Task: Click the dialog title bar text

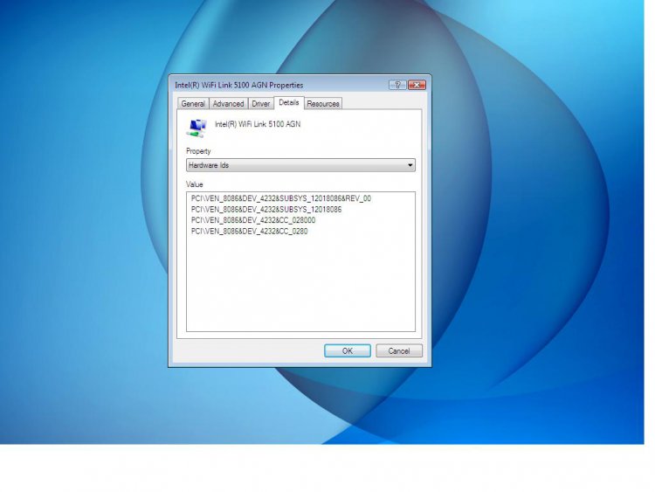Action: 239,86
